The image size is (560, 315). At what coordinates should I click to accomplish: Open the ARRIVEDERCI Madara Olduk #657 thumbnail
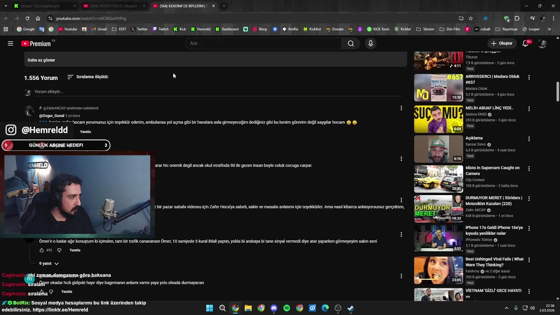pyautogui.click(x=438, y=87)
